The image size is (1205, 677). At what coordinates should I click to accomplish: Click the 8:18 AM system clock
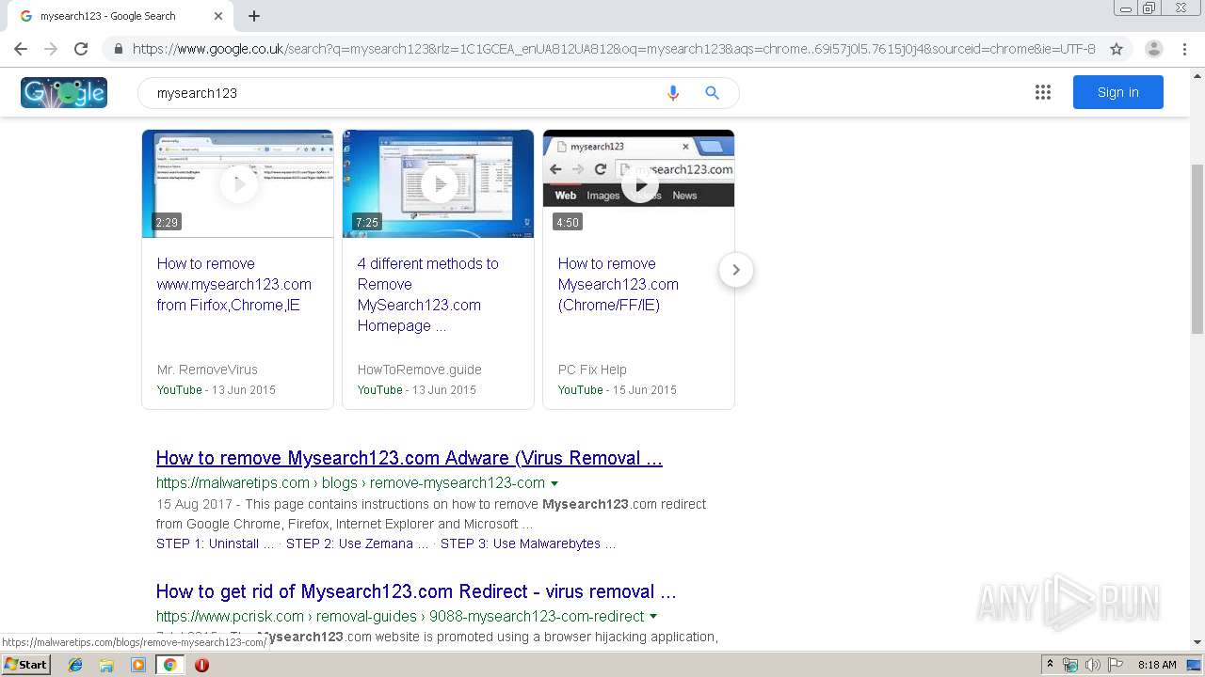click(1157, 665)
